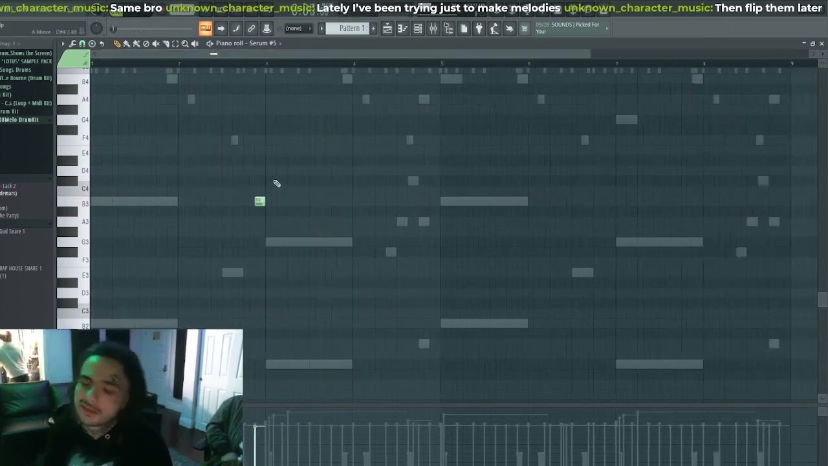Image resolution: width=828 pixels, height=466 pixels.
Task: Select the Draw pencil tool
Action: point(117,43)
